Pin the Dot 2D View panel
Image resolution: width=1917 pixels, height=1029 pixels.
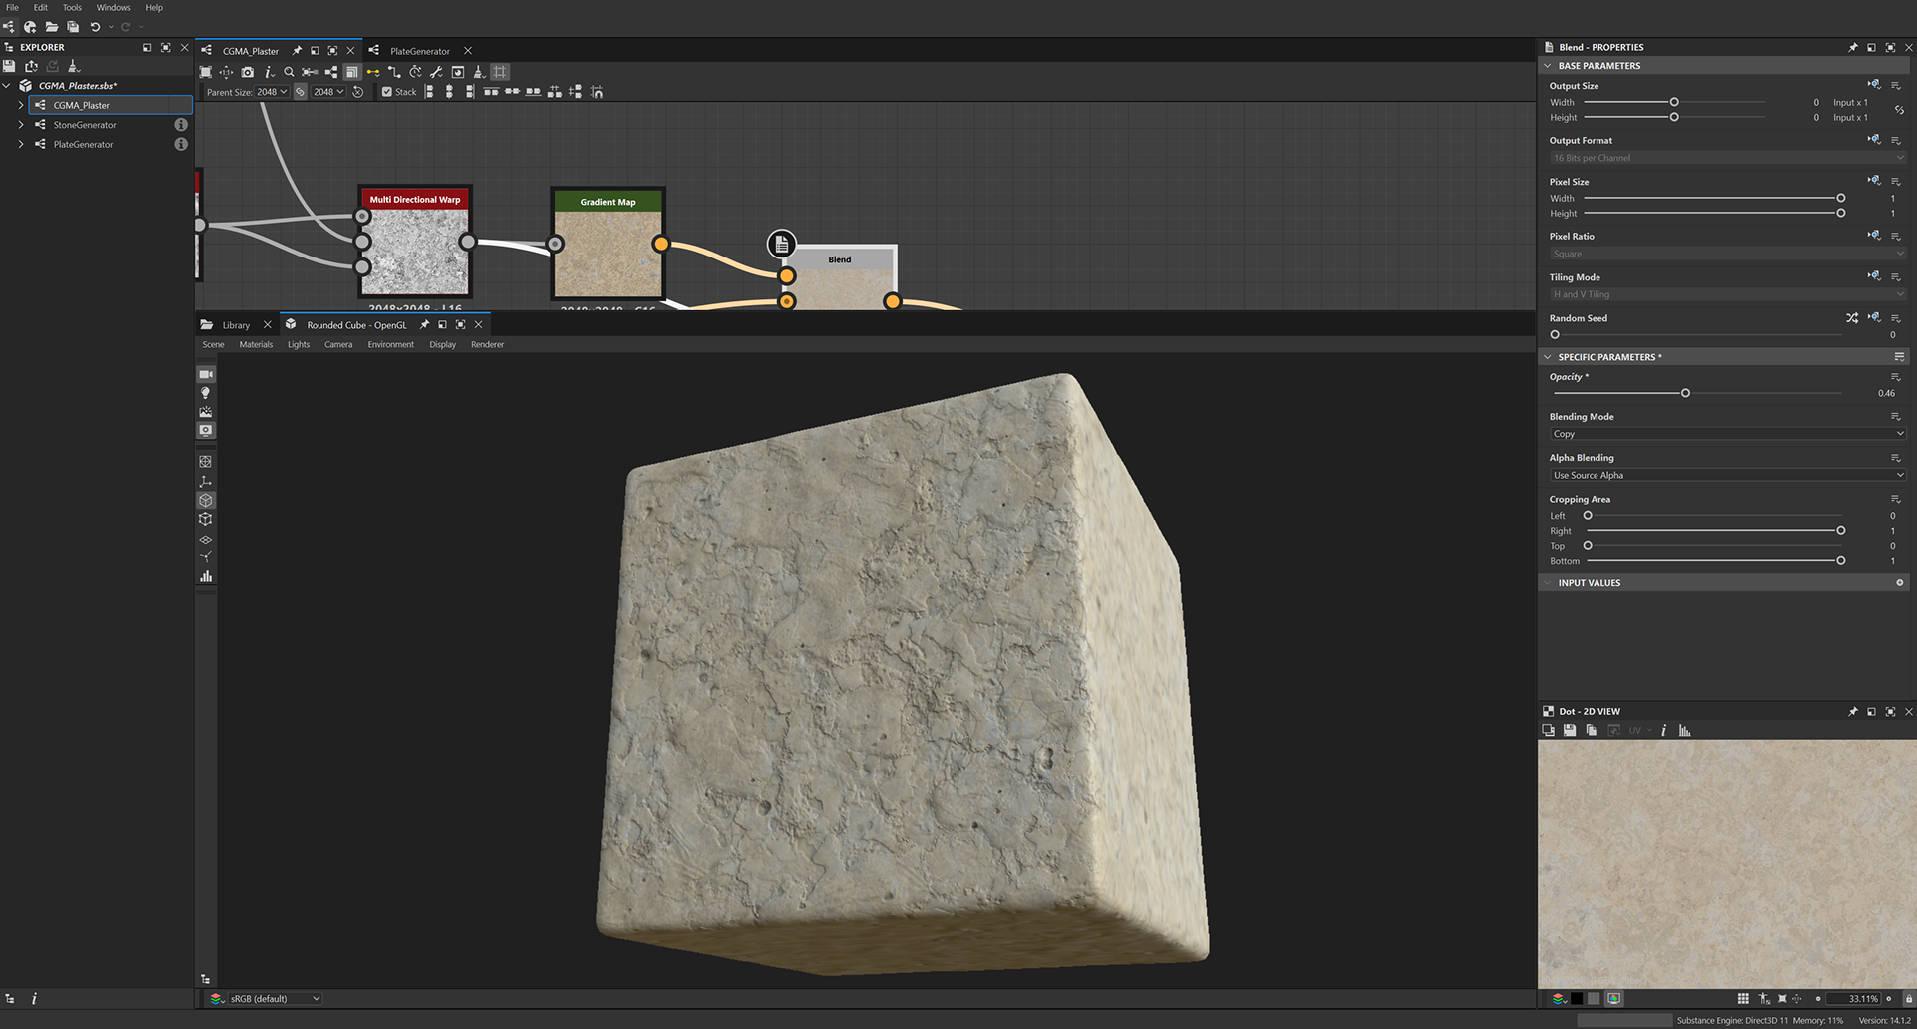click(x=1853, y=711)
